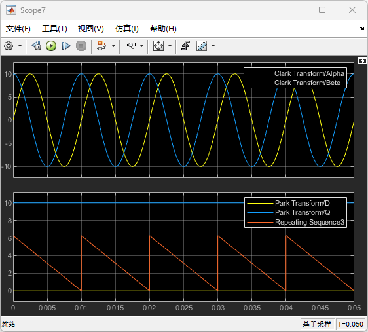Expand the zoom tool dropdown arrow

click(141, 46)
